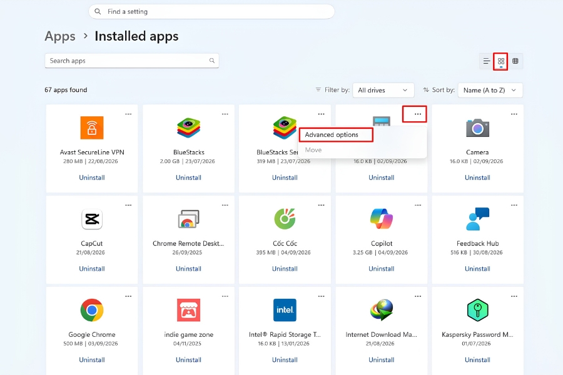563x375 pixels.
Task: Open more options for Google Chrome
Action: tap(128, 296)
